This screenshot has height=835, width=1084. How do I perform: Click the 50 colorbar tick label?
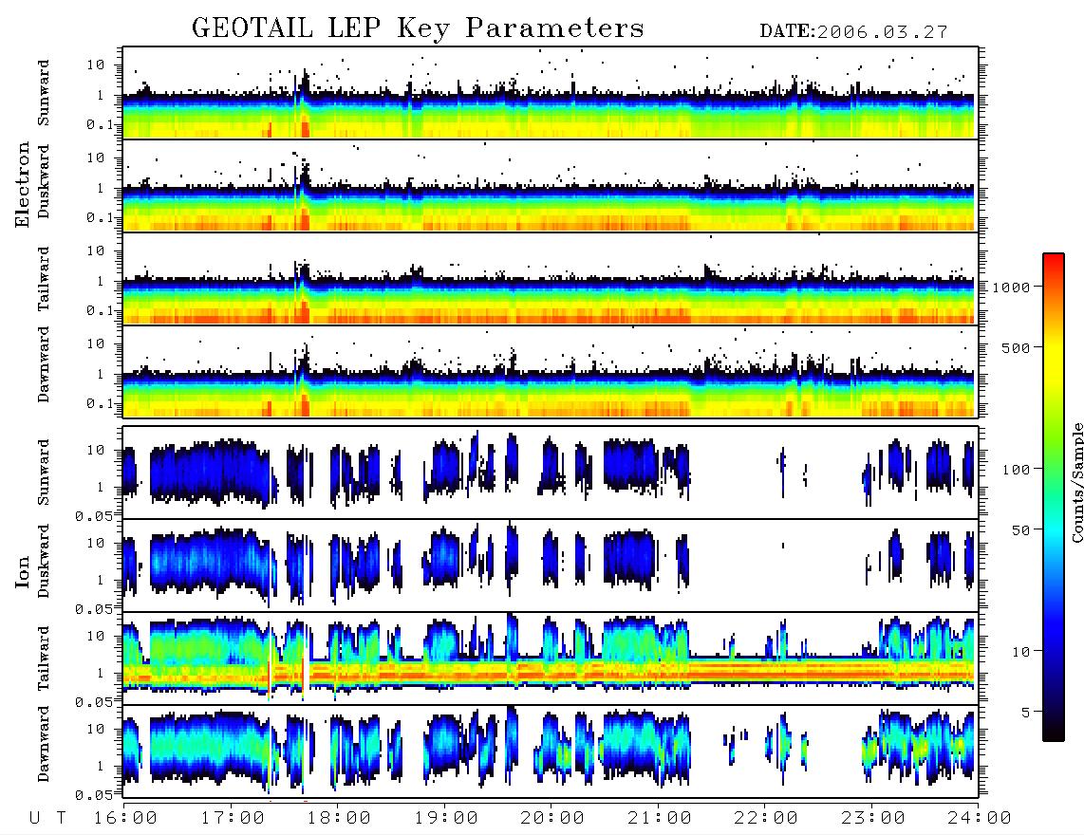tap(1020, 530)
